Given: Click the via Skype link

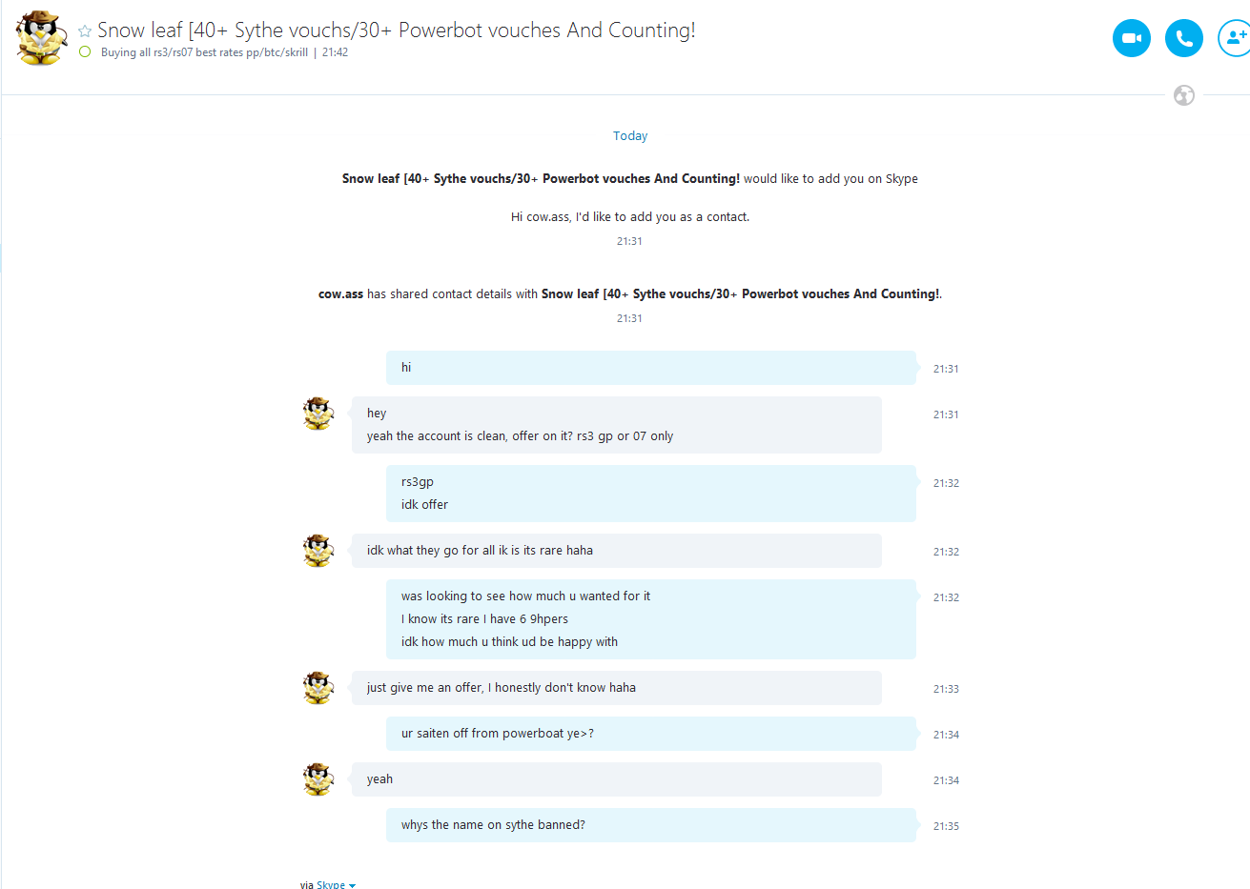Looking at the screenshot, I should pos(331,884).
